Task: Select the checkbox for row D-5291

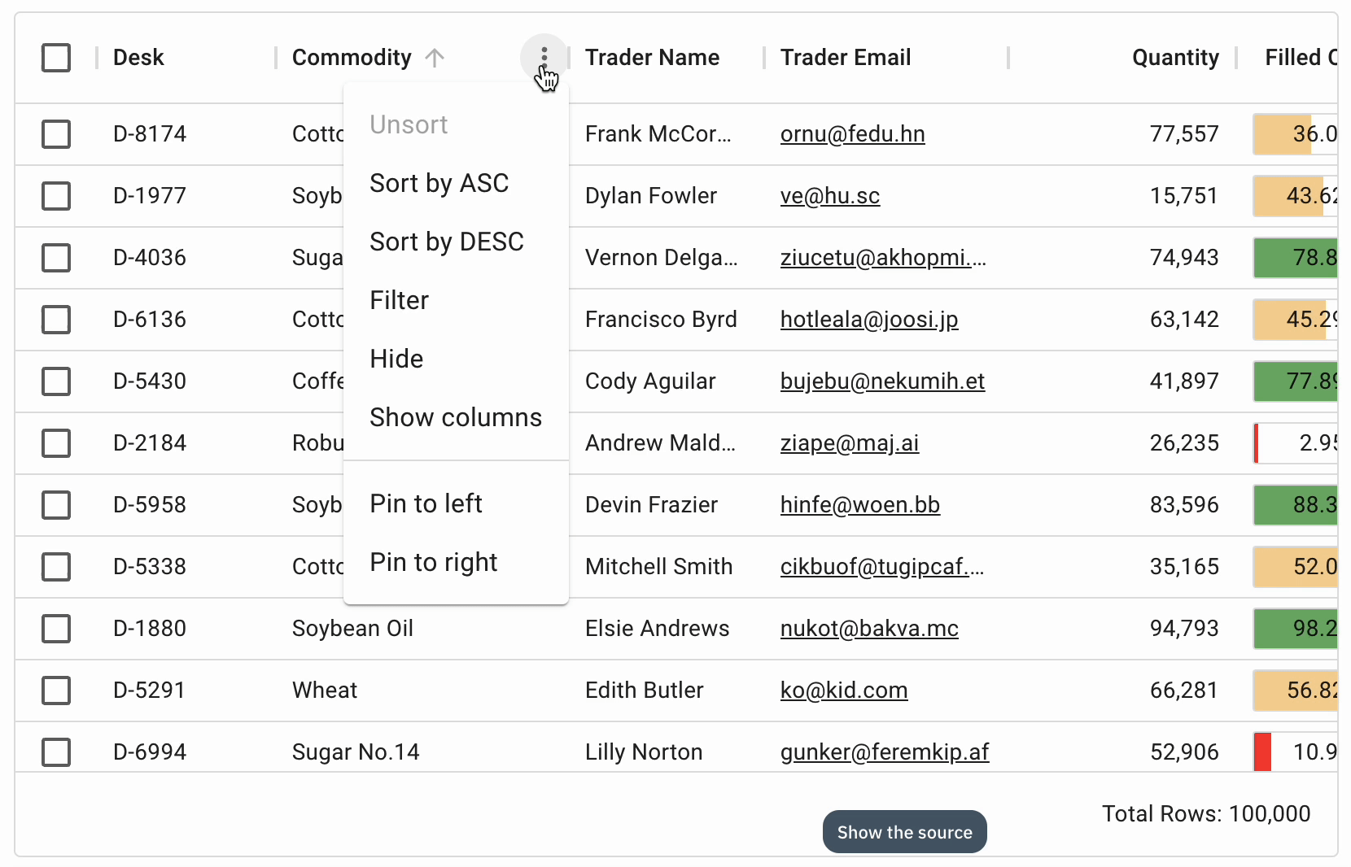Action: tap(56, 691)
